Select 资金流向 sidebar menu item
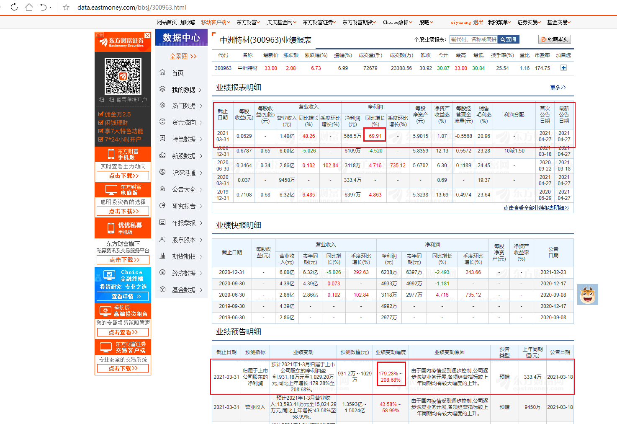The height and width of the screenshot is (424, 617). (x=183, y=122)
